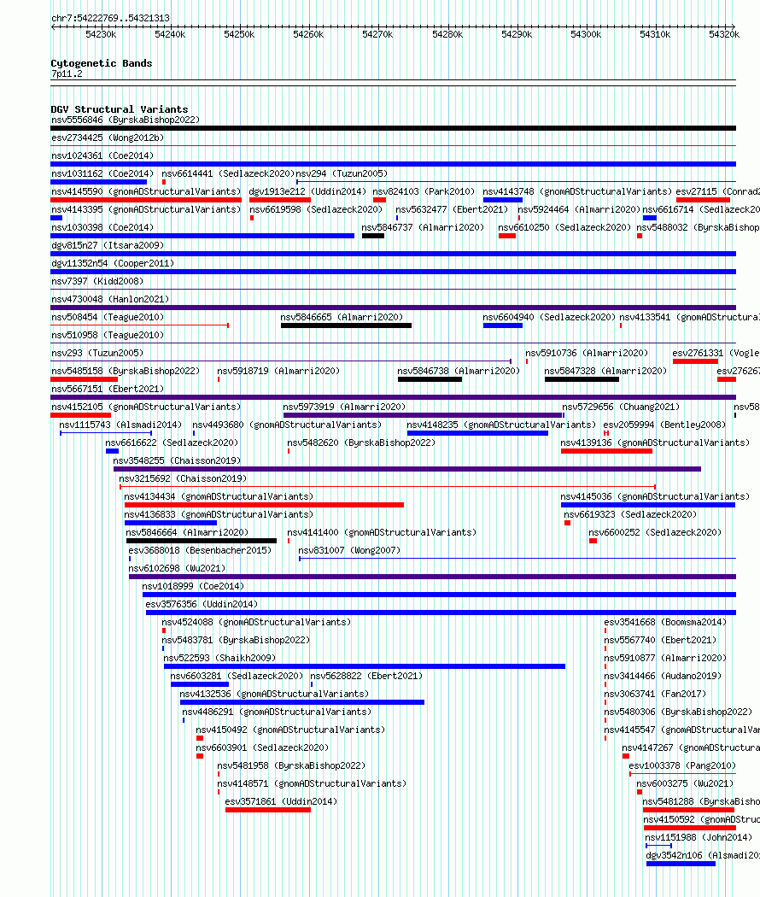Click the purple bar under nsv5973919

click(x=424, y=415)
